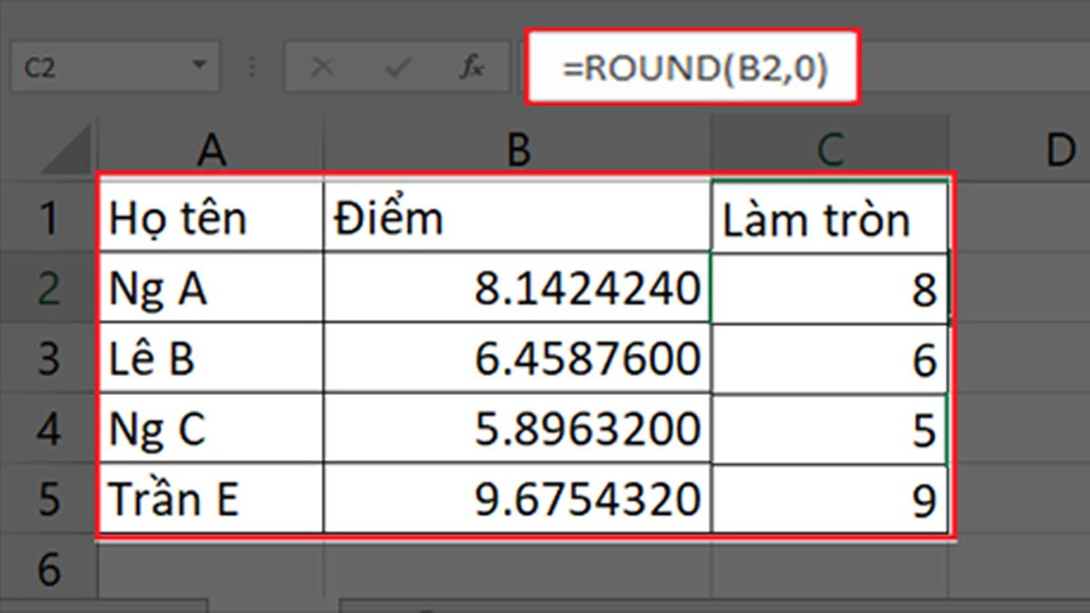Click the formula bar with =ROUND(B2,0)
The width and height of the screenshot is (1090, 613).
coord(693,68)
